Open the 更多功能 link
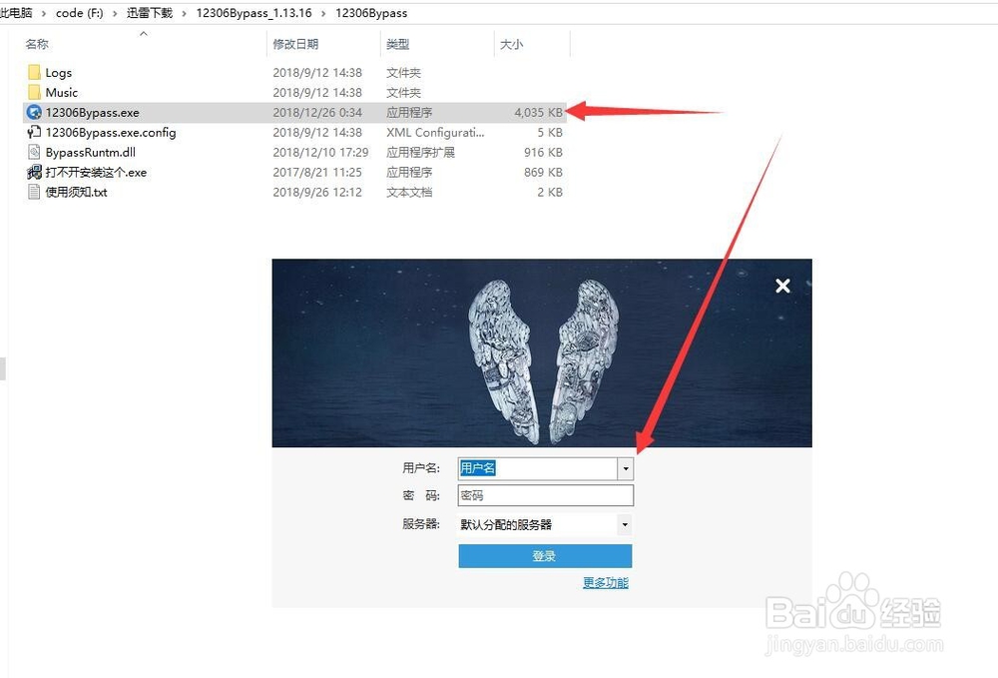 [606, 582]
